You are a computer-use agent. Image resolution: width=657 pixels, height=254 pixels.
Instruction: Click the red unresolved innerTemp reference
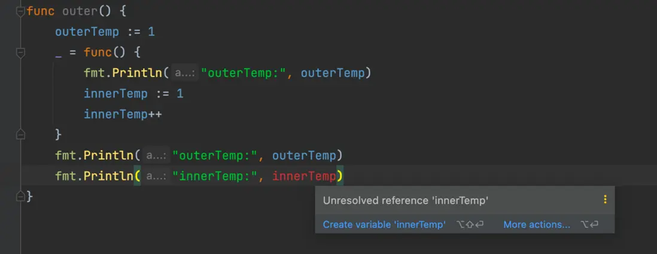click(304, 176)
